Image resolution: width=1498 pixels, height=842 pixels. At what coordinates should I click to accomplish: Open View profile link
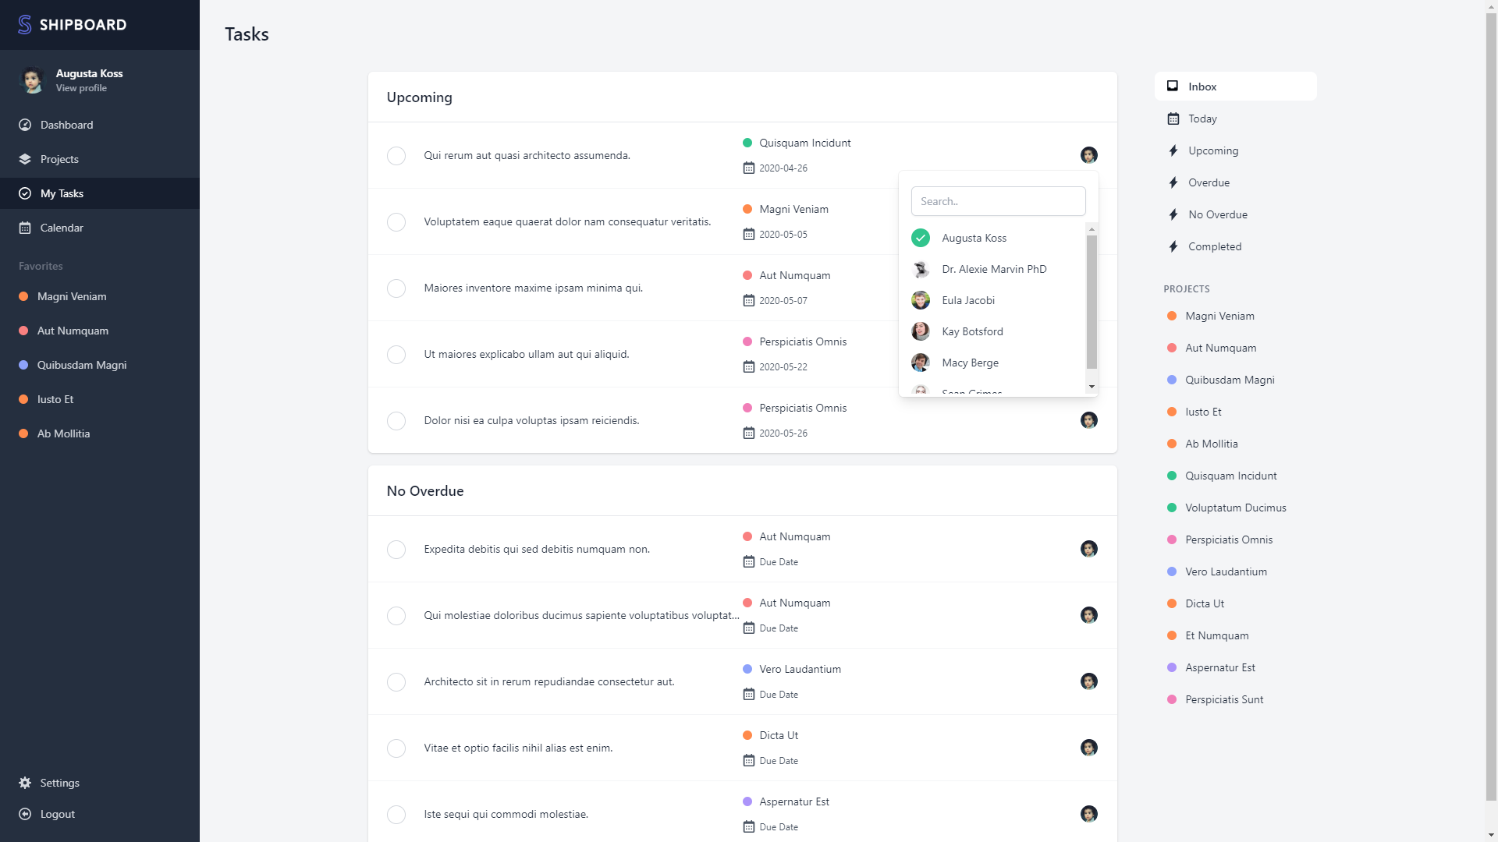[x=81, y=88]
